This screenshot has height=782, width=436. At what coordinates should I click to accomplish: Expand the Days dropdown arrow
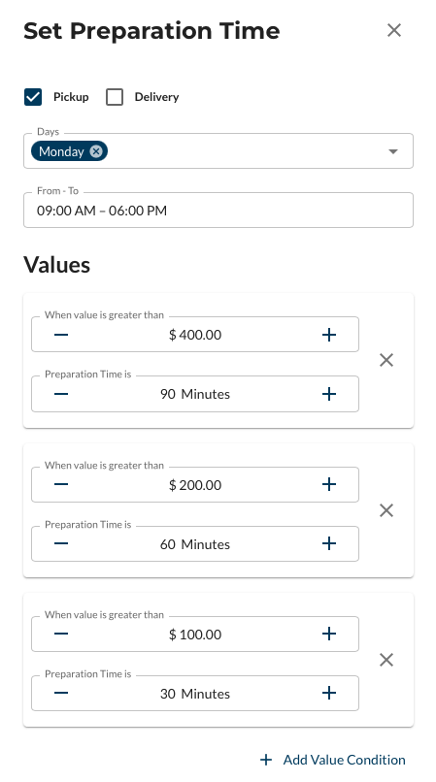[x=393, y=151]
